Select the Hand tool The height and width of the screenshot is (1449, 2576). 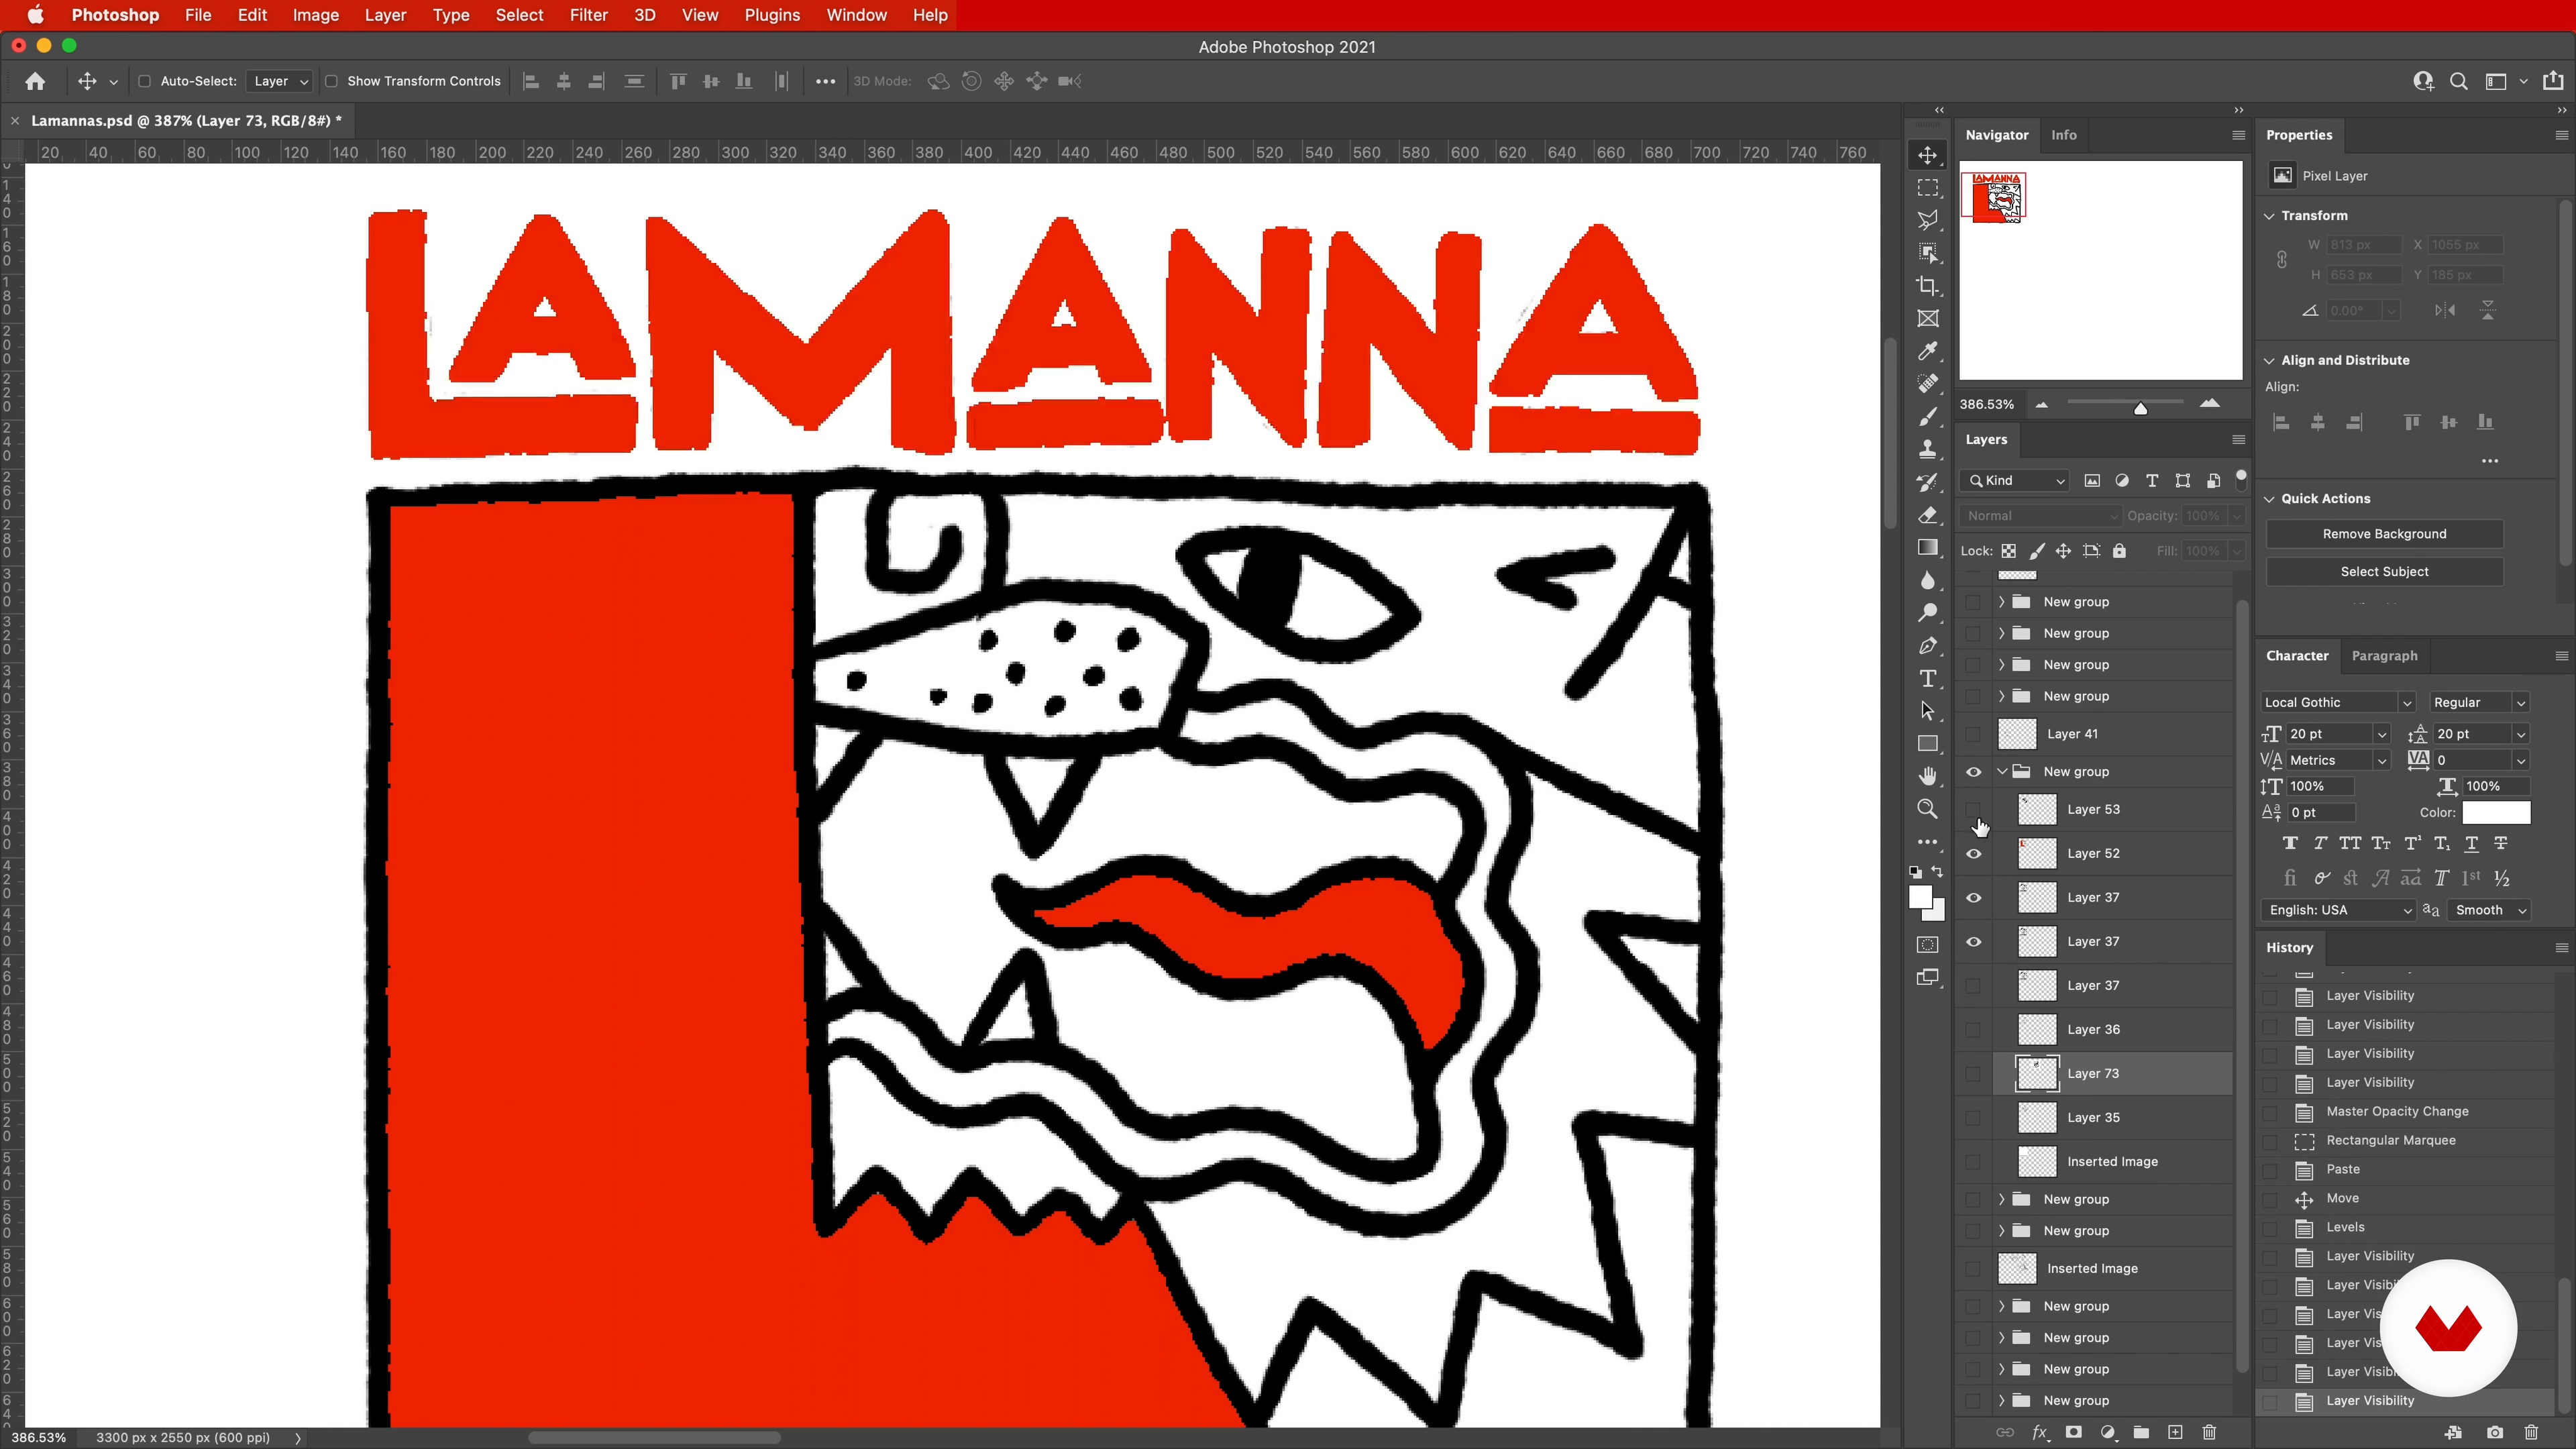pyautogui.click(x=1927, y=777)
